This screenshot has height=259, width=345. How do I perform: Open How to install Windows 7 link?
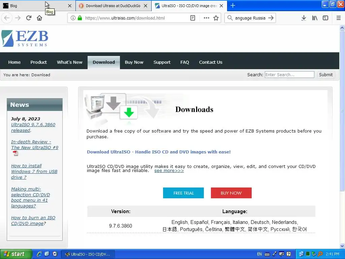click(x=34, y=172)
